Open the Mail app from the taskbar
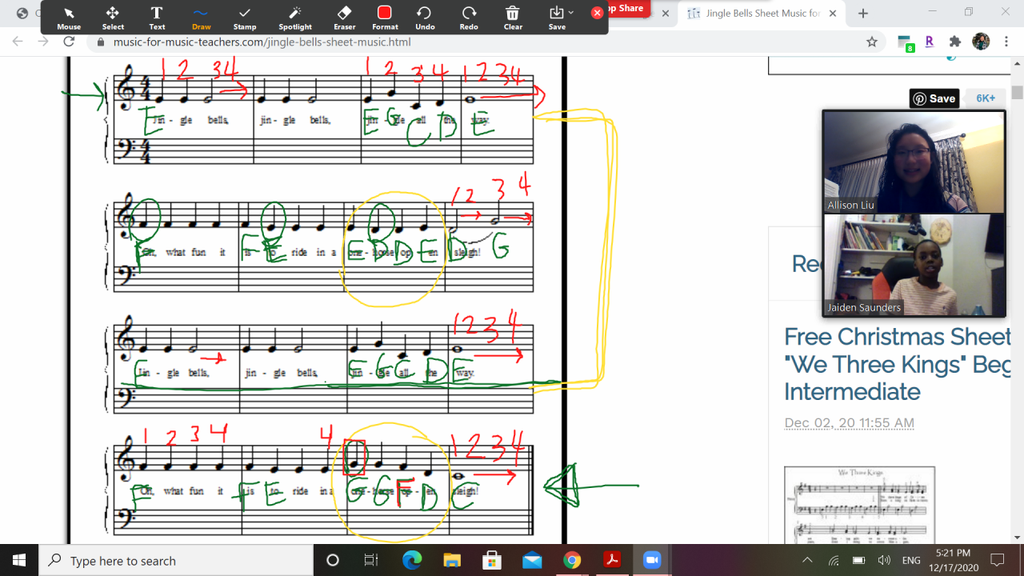This screenshot has height=576, width=1024. pos(532,560)
